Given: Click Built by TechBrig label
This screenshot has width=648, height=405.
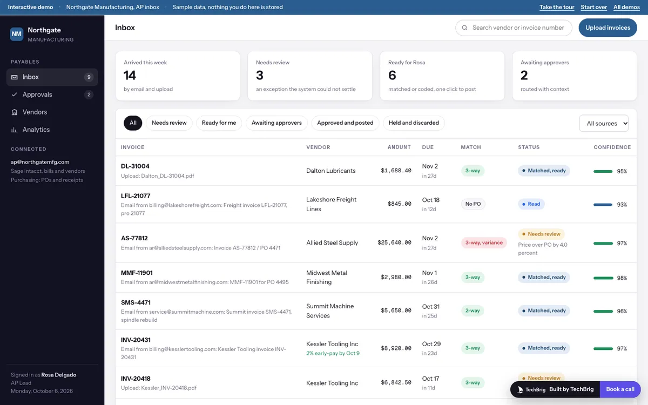Looking at the screenshot, I should point(570,389).
